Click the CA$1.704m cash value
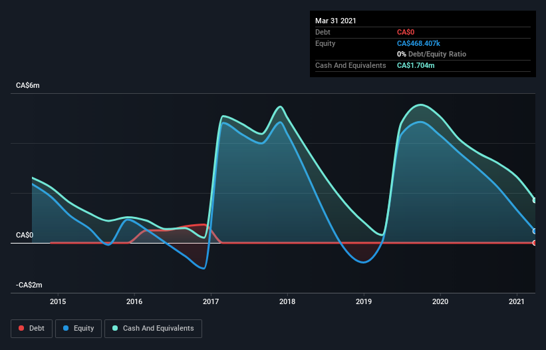 point(416,65)
